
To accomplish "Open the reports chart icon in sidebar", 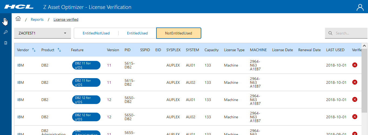I will (x=5, y=43).
